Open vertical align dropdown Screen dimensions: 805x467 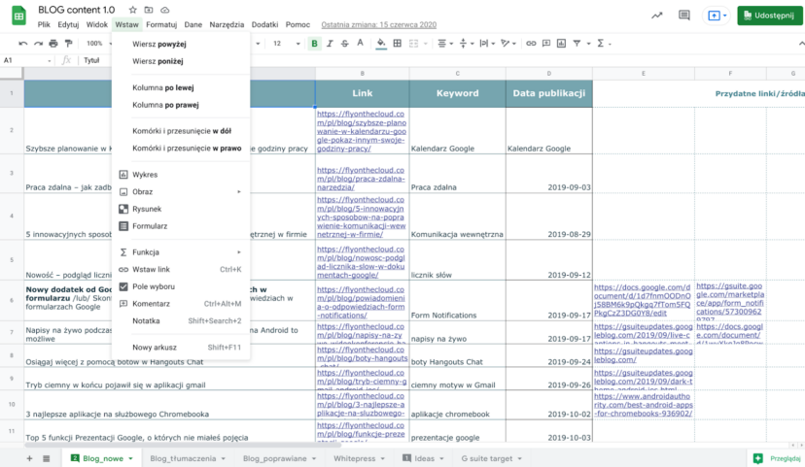pyautogui.click(x=466, y=44)
